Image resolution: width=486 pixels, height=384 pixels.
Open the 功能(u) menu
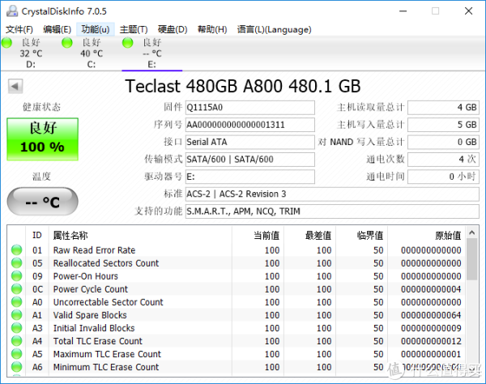pos(95,29)
